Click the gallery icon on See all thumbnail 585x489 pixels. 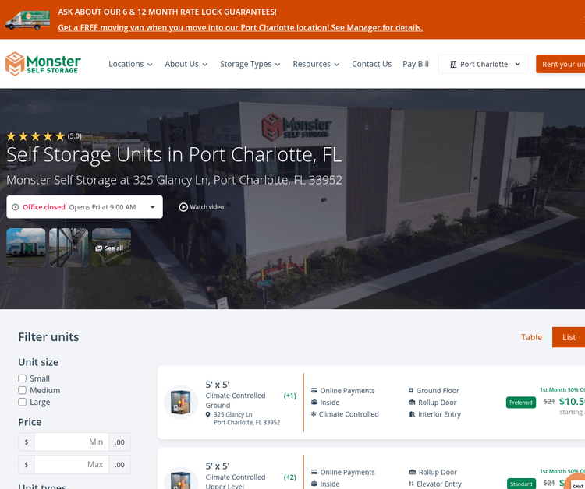click(x=99, y=248)
